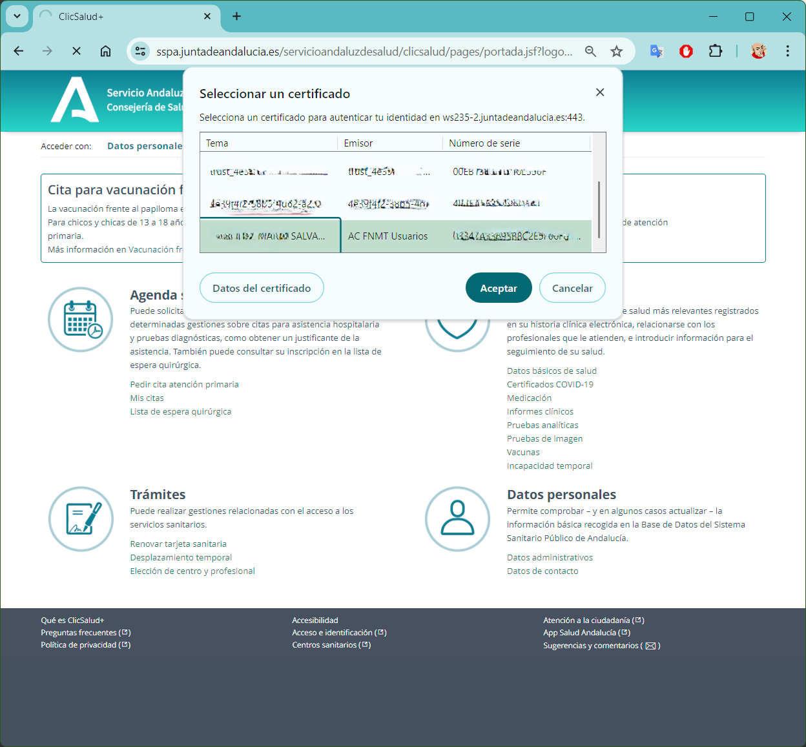Go to browser home page
Viewport: 806px width, 747px height.
pos(105,51)
